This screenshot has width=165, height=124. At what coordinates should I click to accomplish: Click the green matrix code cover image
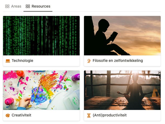click(x=41, y=36)
